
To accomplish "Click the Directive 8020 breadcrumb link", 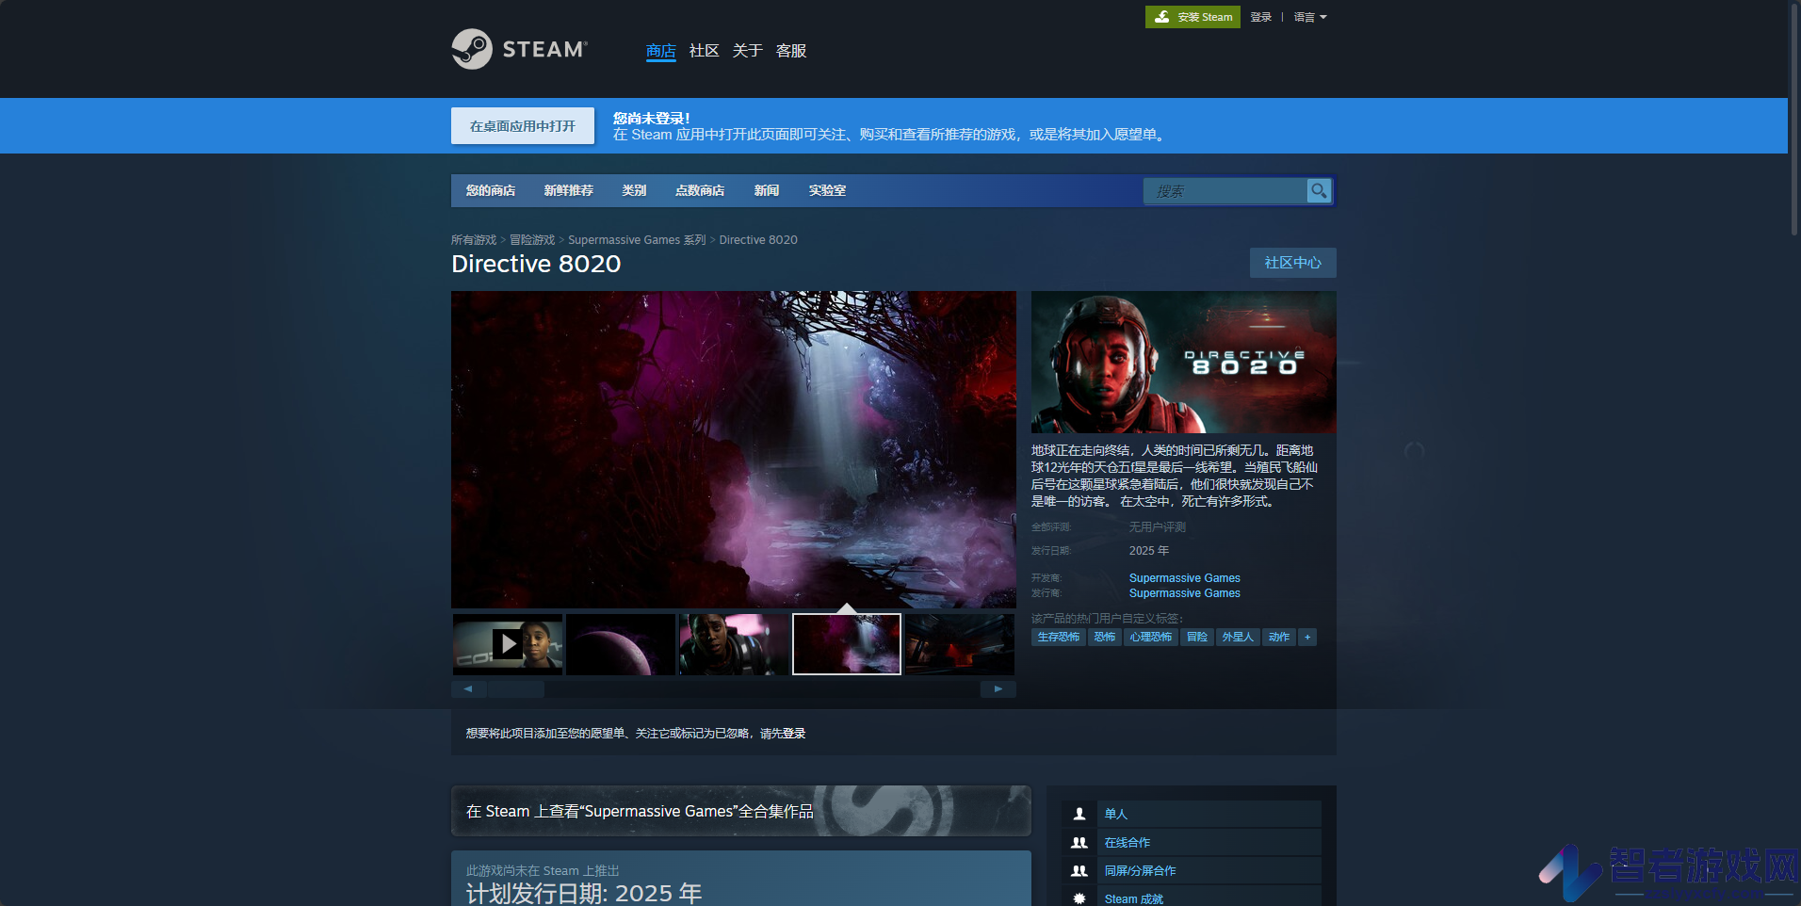I will click(x=758, y=240).
